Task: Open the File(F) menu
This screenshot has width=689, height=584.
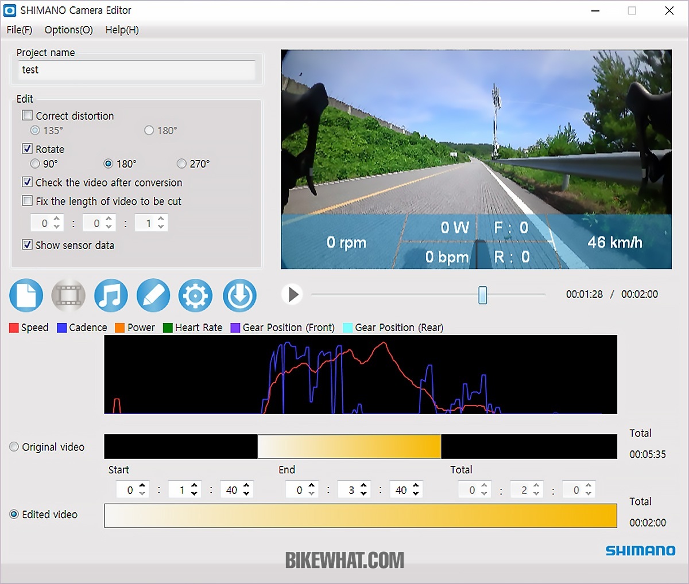Action: tap(20, 30)
